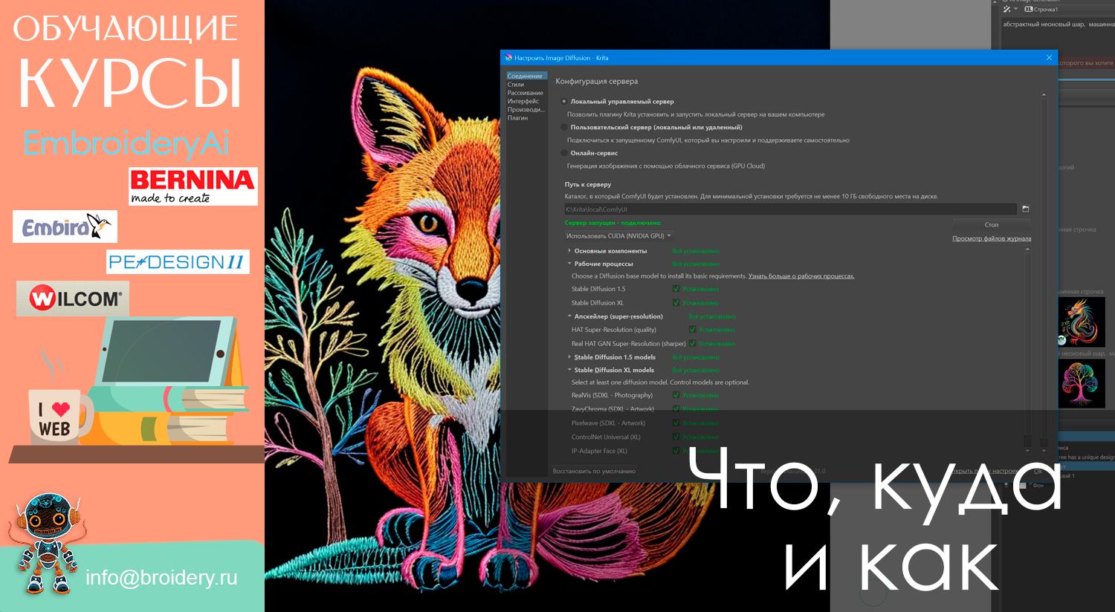Open the CUDA (NVIDIA GPU) backend dropdown
Screen dimensions: 1115x612
[618, 236]
